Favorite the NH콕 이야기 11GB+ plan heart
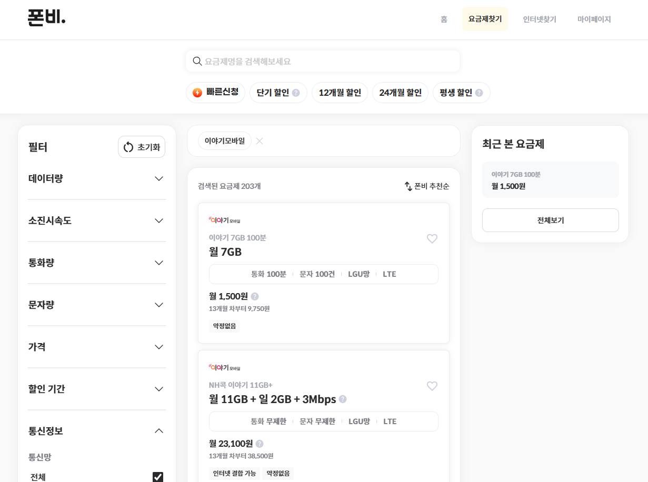The width and height of the screenshot is (648, 482). [x=432, y=386]
